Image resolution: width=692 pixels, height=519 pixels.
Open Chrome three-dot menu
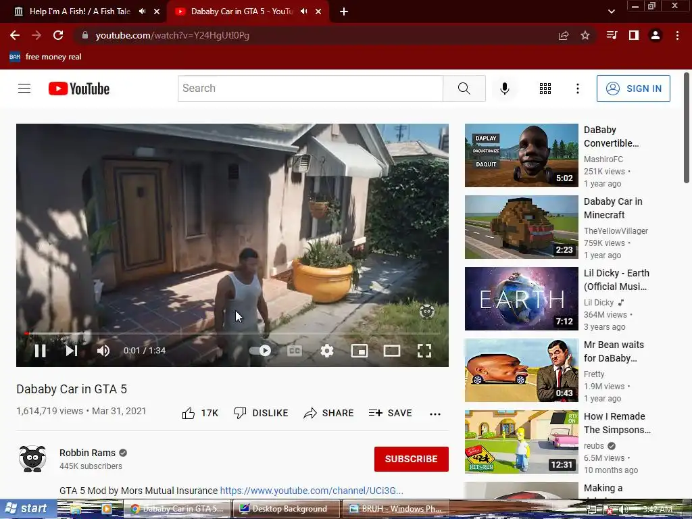click(x=677, y=35)
